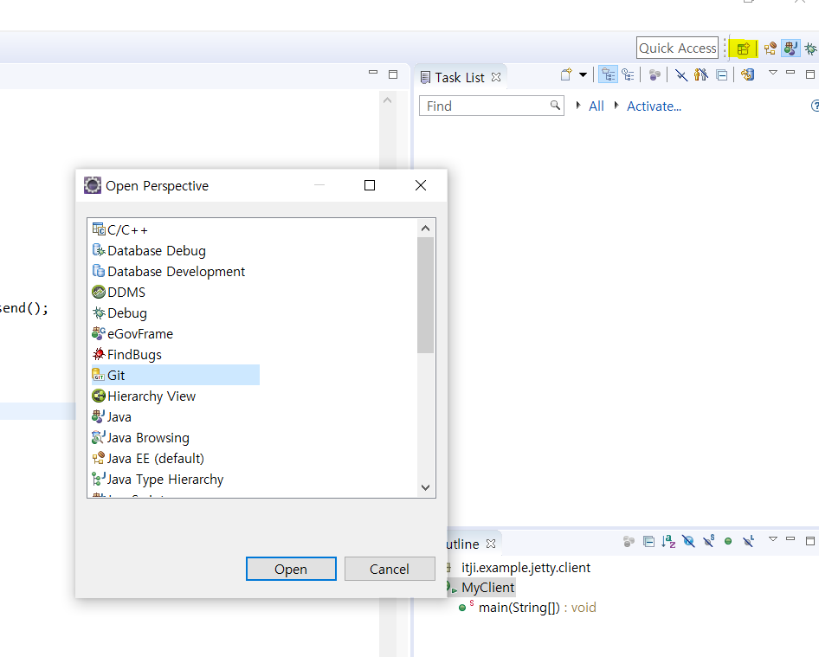Screen dimensions: 819x657
Task: Maximize the Open Perspective dialog
Action: point(370,185)
